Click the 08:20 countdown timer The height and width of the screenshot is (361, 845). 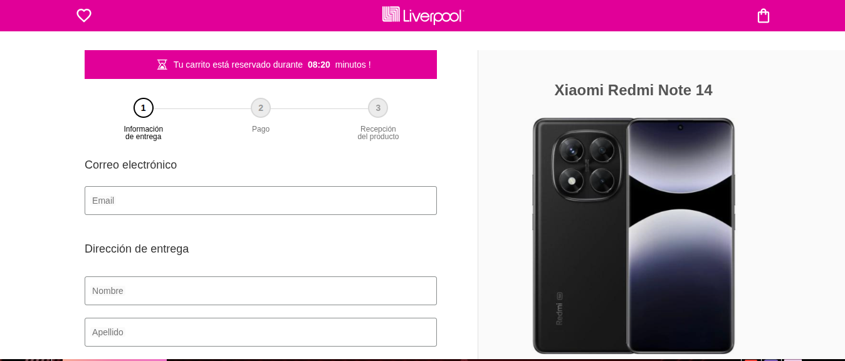click(x=319, y=65)
